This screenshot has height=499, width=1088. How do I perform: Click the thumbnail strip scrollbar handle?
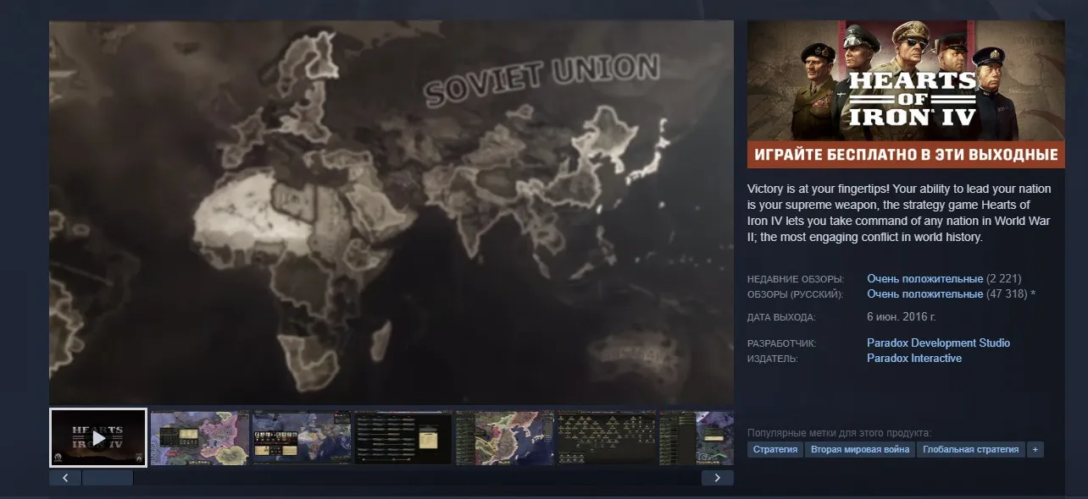point(108,478)
